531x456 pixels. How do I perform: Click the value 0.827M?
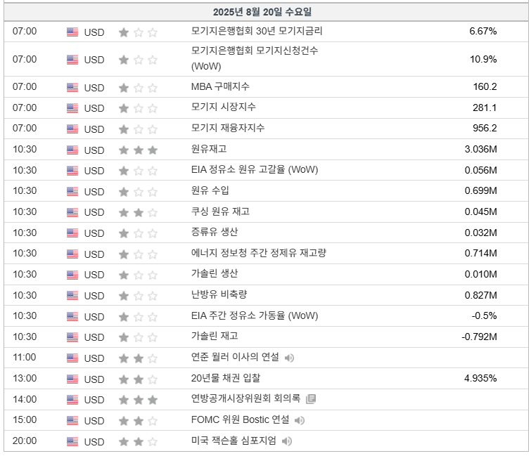(x=481, y=295)
